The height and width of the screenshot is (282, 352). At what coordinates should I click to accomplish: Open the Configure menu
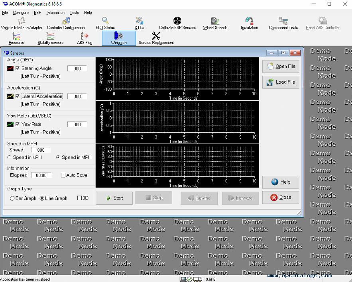21,13
